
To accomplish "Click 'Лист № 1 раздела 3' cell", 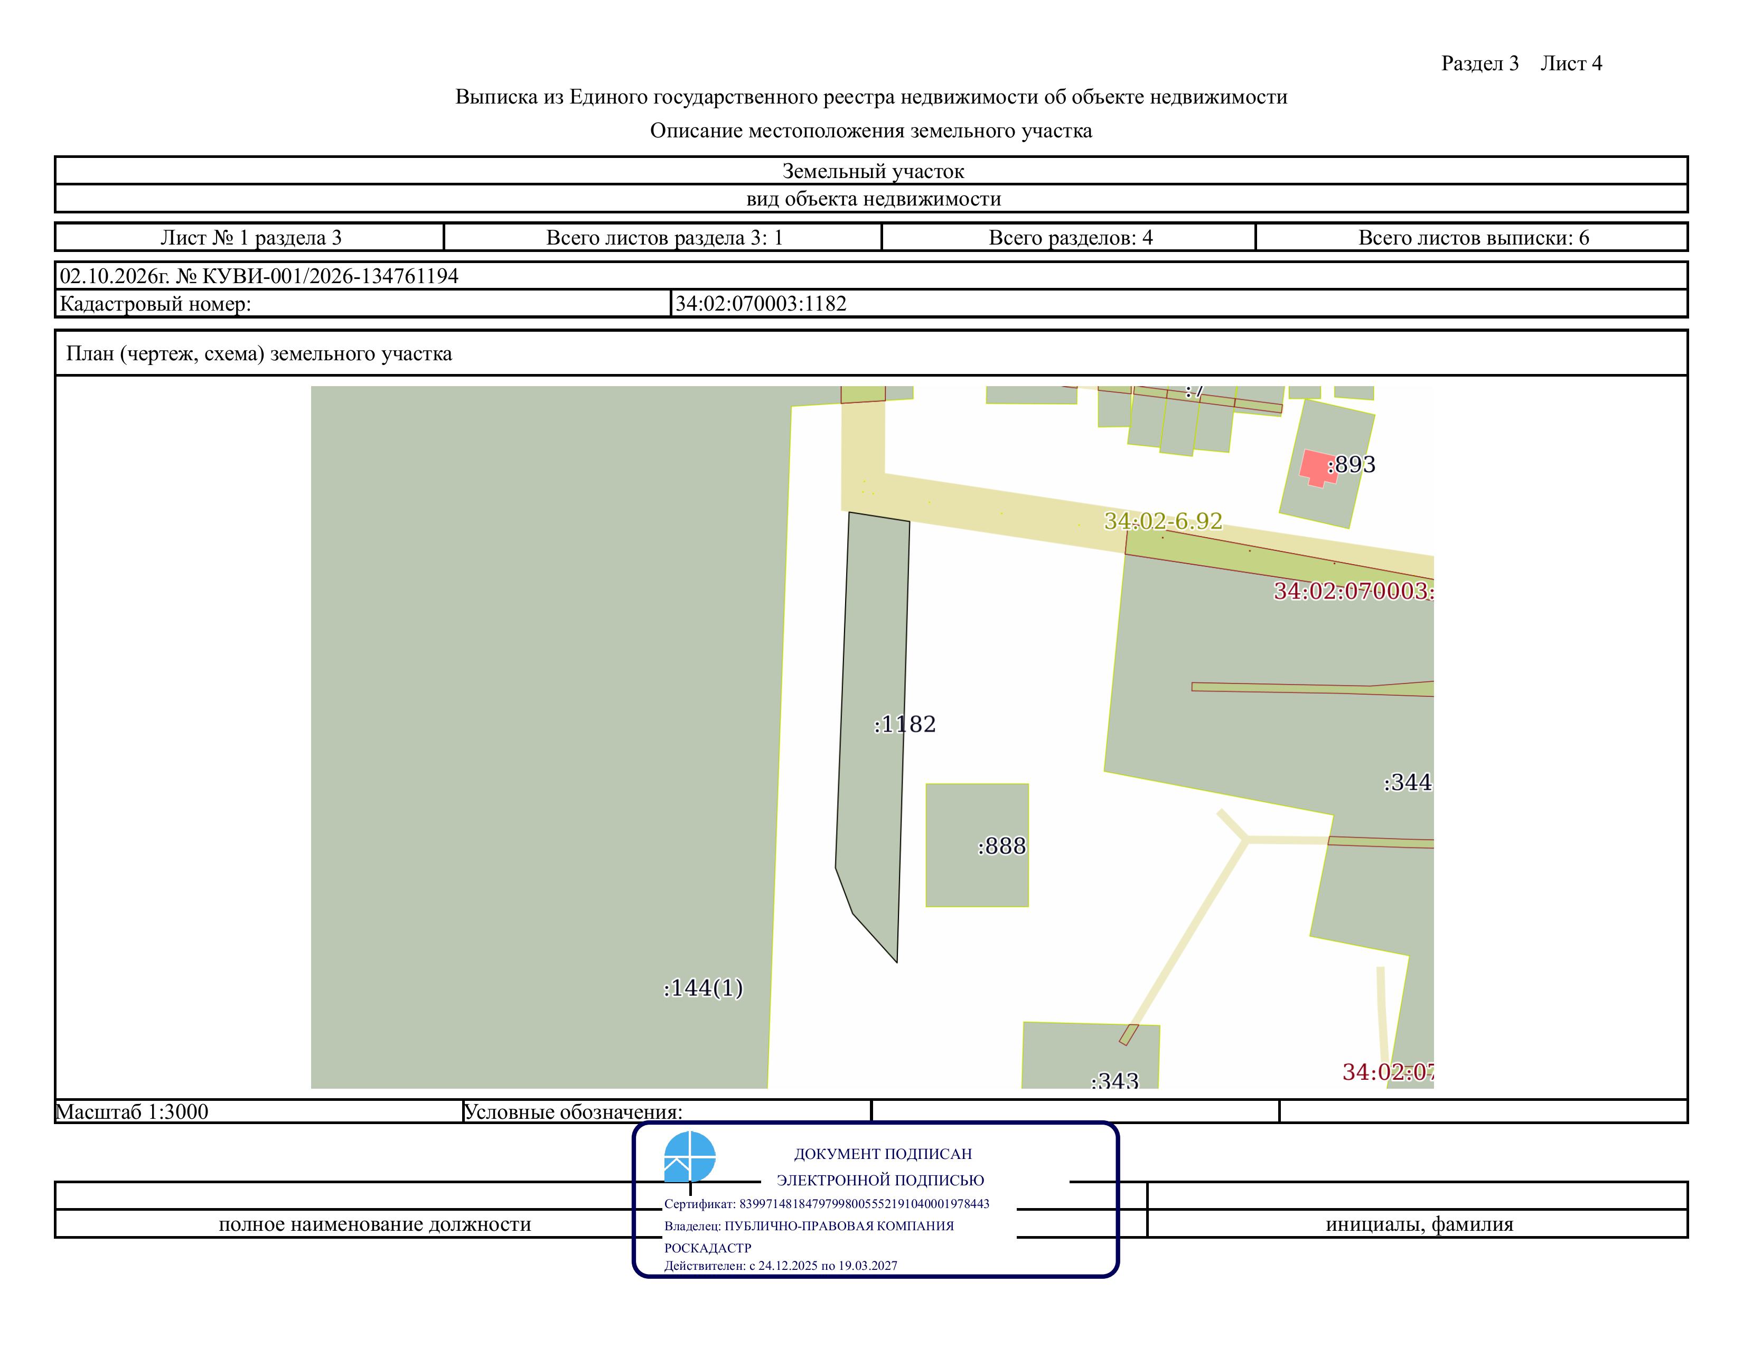I will (x=250, y=237).
